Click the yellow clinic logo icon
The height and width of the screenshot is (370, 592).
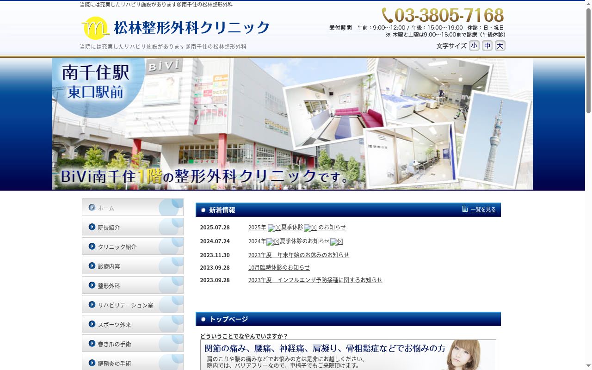95,28
